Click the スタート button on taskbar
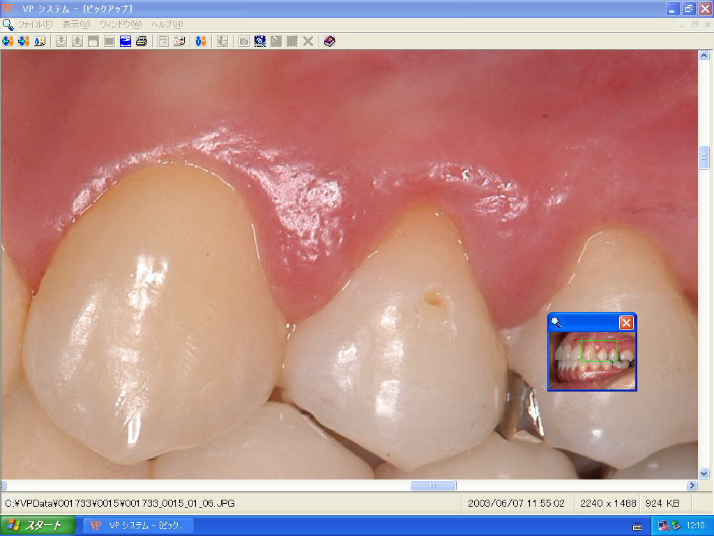 pos(38,526)
